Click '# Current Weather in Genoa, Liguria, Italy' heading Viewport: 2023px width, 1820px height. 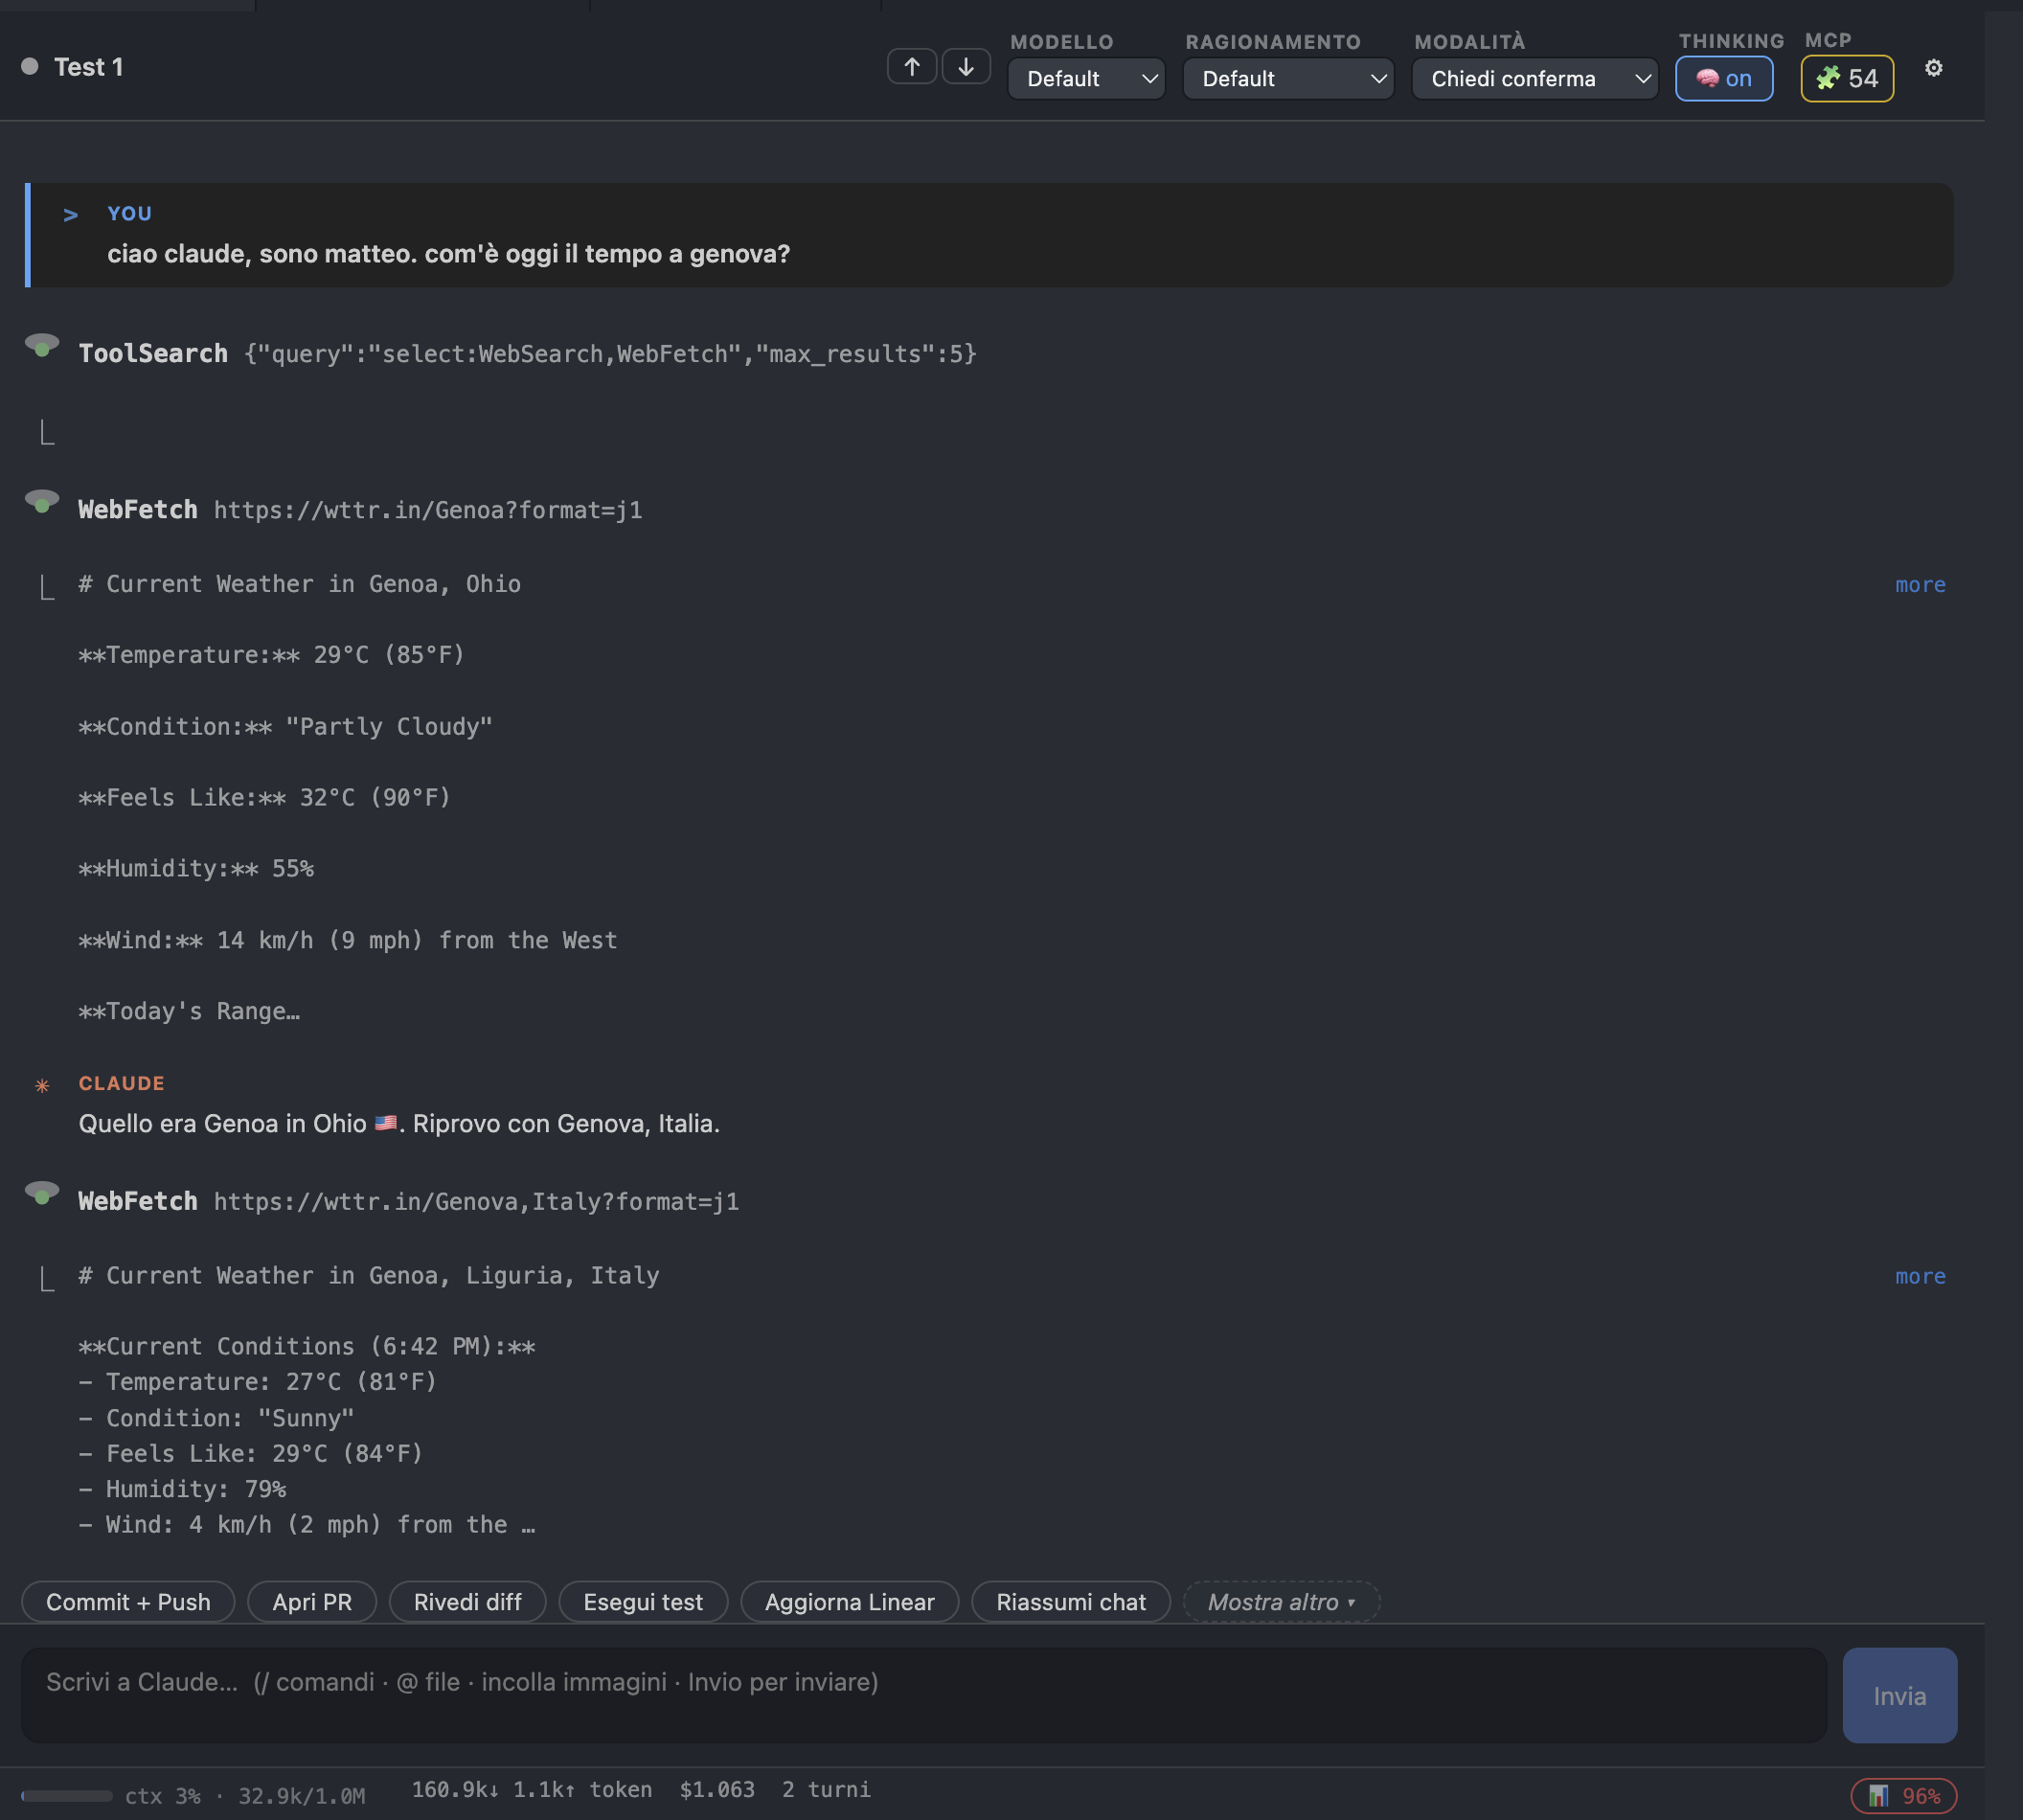click(x=369, y=1276)
